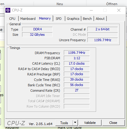Open the Mainboard tab
127x129 pixels.
point(28,19)
